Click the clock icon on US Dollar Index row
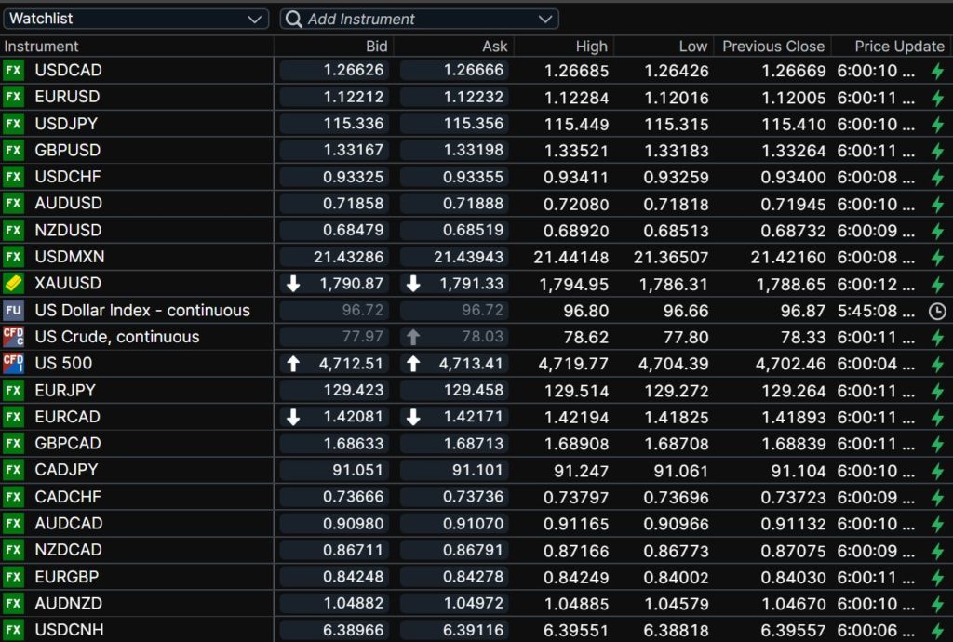This screenshot has height=642, width=953. 937,311
